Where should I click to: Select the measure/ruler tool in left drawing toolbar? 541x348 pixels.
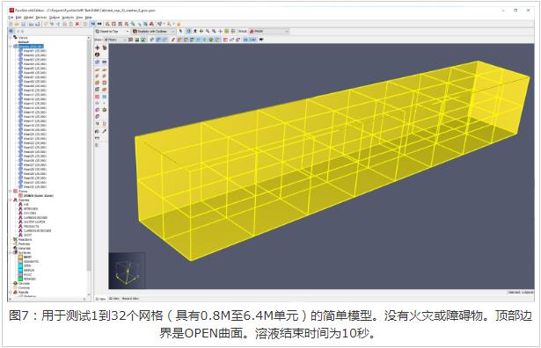[98, 138]
